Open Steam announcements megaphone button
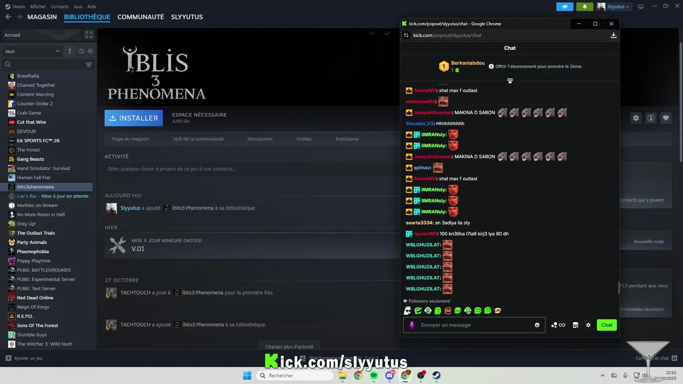This screenshot has width=683, height=384. click(565, 6)
